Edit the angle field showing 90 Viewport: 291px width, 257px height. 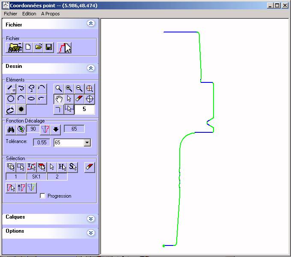[33, 128]
